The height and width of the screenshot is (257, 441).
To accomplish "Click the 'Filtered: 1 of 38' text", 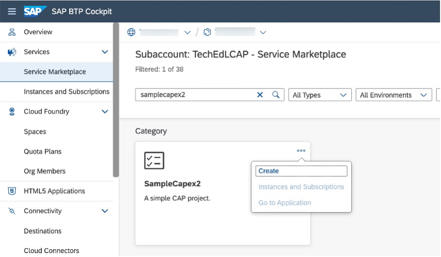I will coord(159,69).
